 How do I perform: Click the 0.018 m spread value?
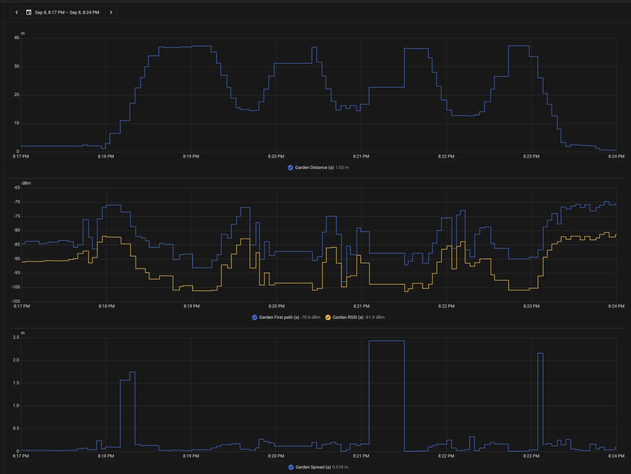pos(340,467)
